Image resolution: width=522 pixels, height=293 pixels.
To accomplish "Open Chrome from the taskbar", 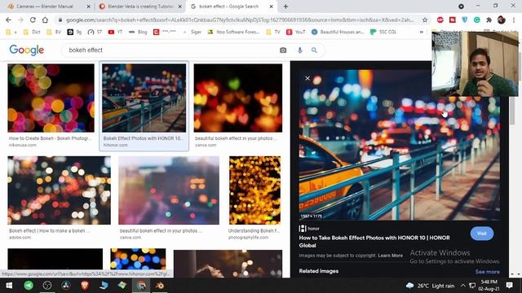I will pos(141,286).
